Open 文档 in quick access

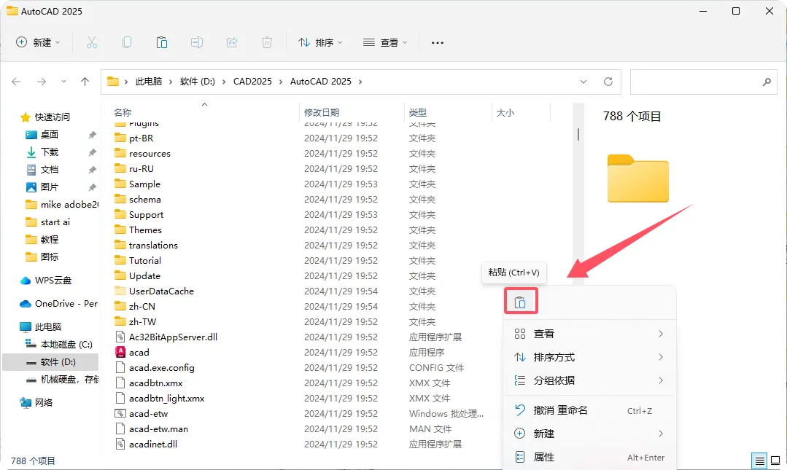(49, 170)
